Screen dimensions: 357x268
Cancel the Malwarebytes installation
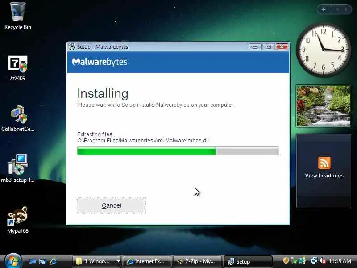click(111, 205)
